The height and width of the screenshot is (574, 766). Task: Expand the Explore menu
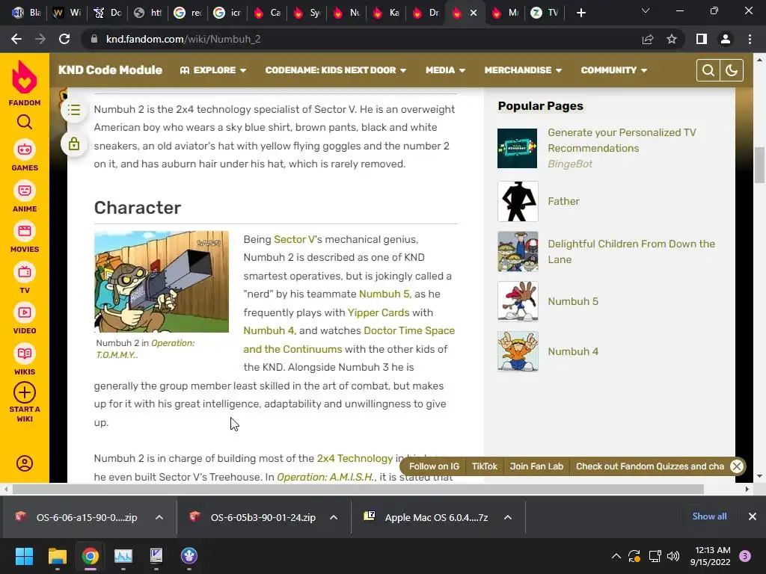point(213,70)
